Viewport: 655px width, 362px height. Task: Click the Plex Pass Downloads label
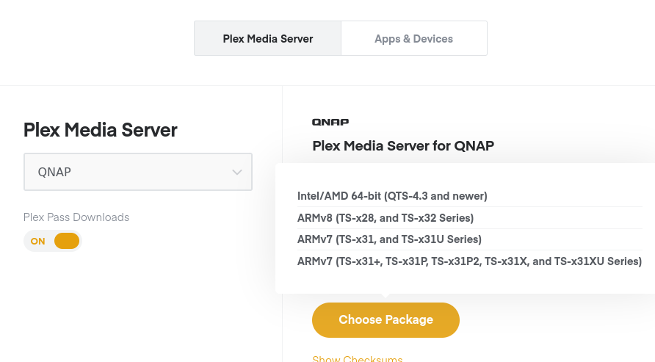[x=76, y=217]
